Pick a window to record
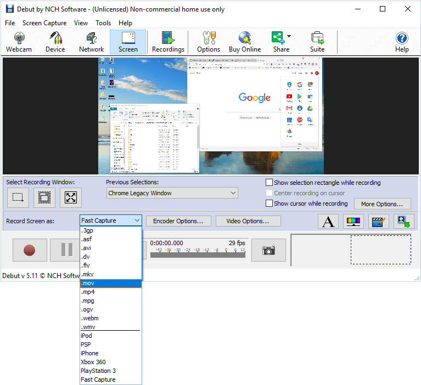The image size is (421, 385). pos(44,198)
